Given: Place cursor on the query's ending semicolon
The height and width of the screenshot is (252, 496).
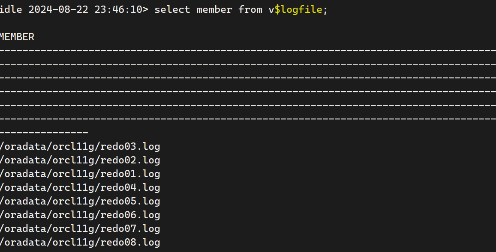Looking at the screenshot, I should coord(325,9).
